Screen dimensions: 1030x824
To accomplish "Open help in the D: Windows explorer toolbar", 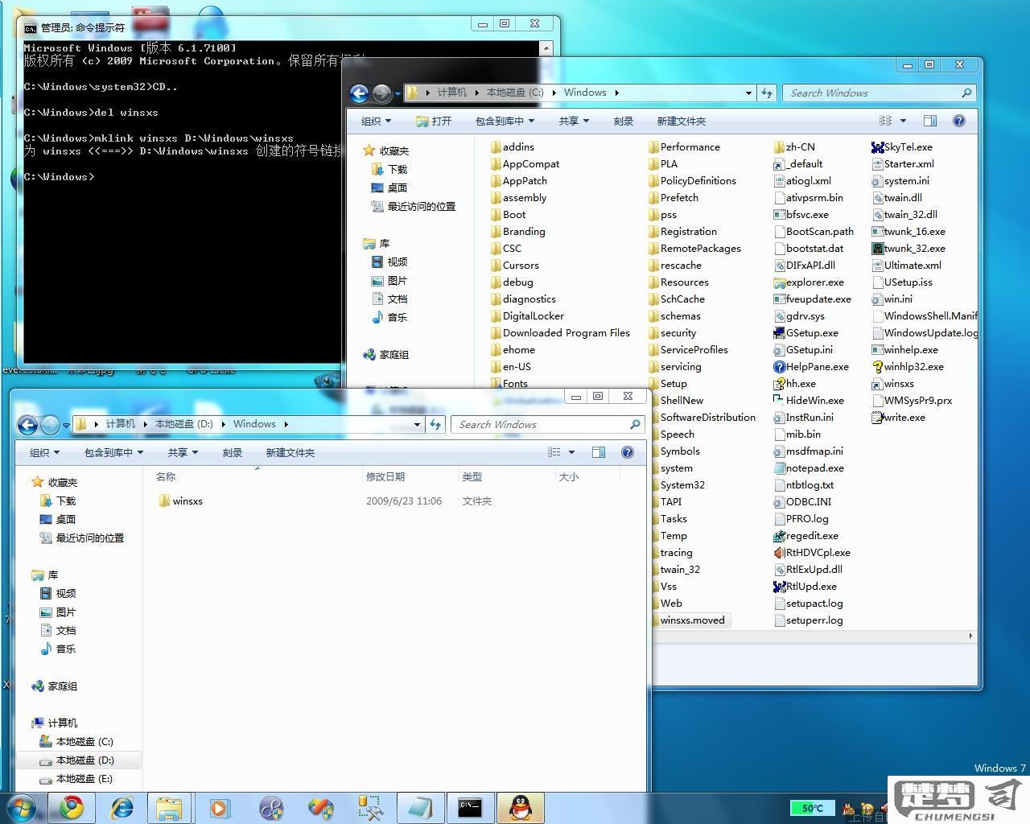I will [x=627, y=452].
